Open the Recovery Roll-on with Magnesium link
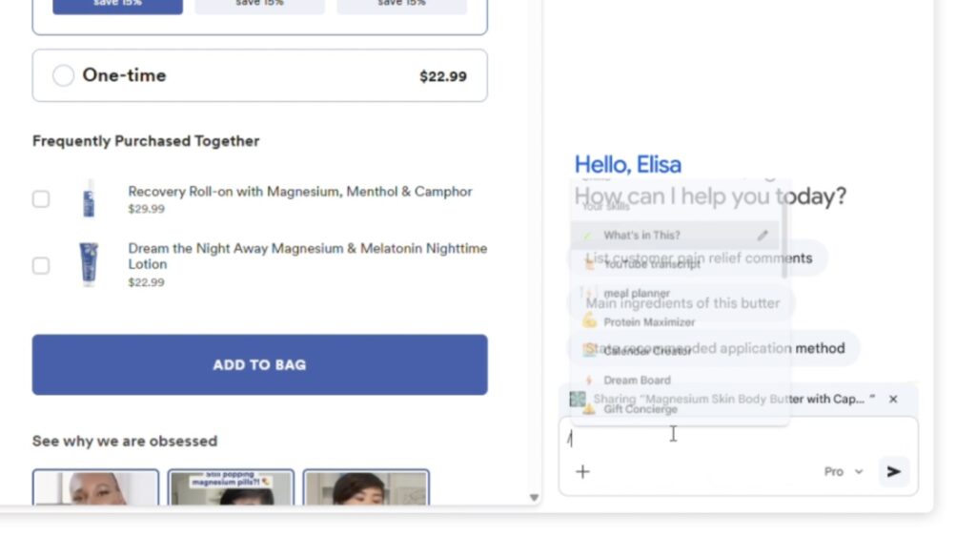The width and height of the screenshot is (976, 536). (x=300, y=192)
